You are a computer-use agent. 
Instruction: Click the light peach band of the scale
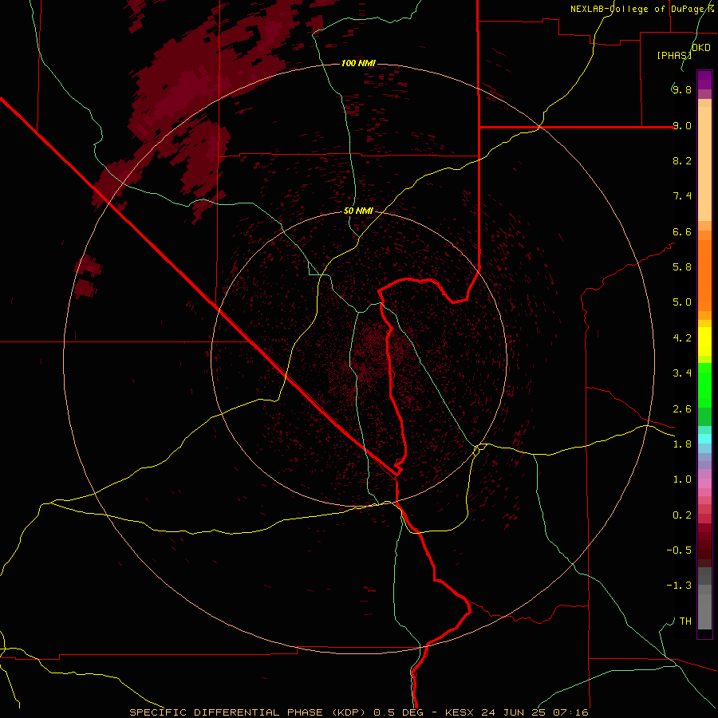coord(704,164)
